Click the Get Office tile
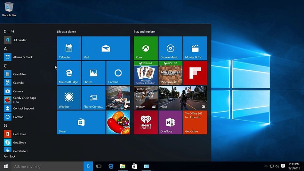This screenshot has height=171, width=304. pyautogui.click(x=195, y=122)
